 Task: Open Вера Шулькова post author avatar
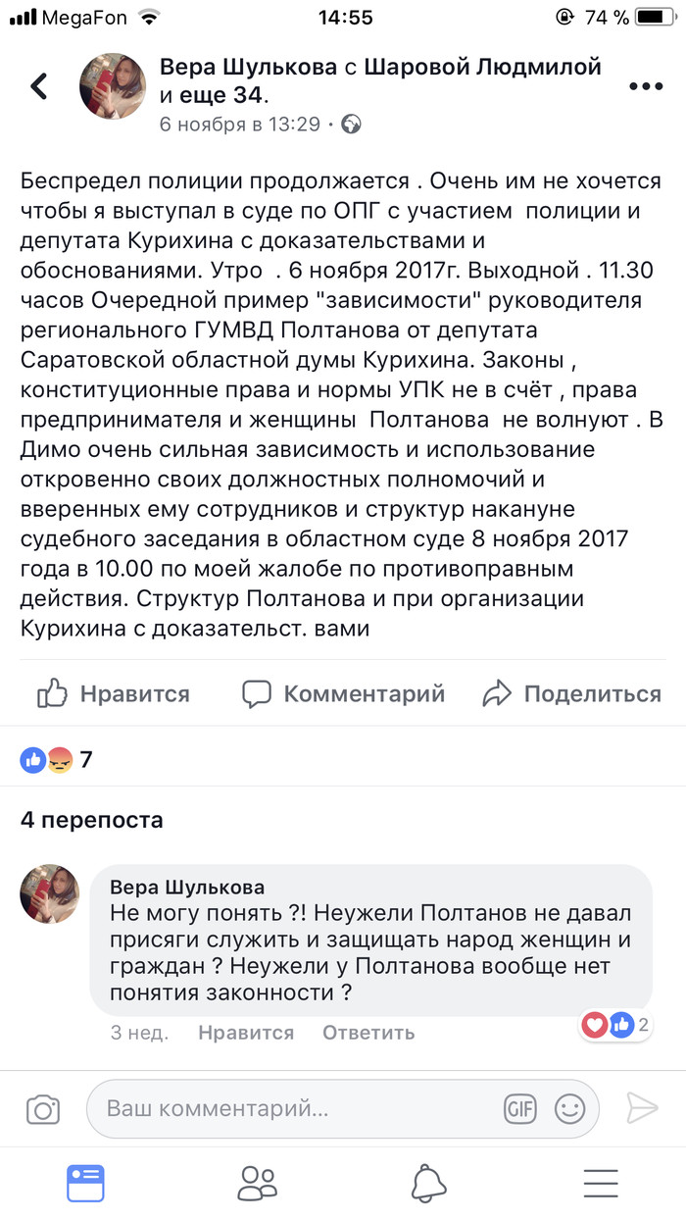click(x=113, y=86)
